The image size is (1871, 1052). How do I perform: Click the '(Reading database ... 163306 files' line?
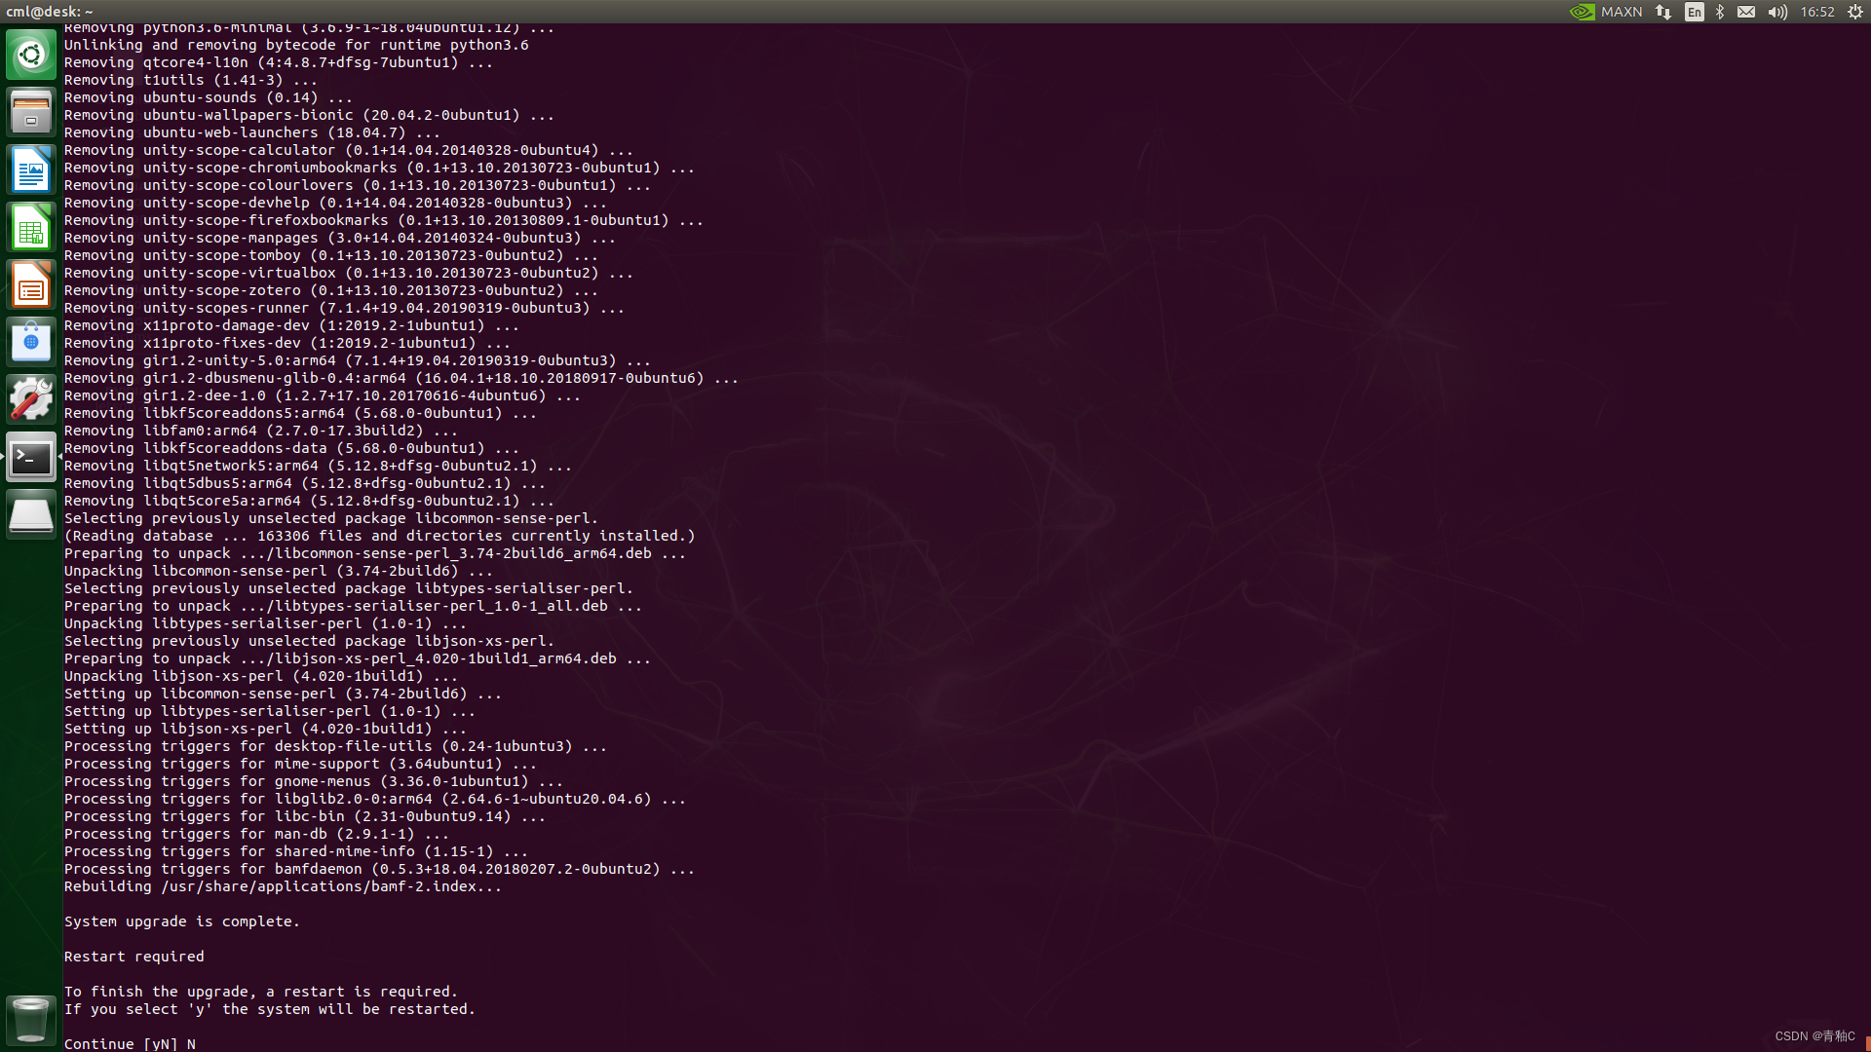[379, 536]
